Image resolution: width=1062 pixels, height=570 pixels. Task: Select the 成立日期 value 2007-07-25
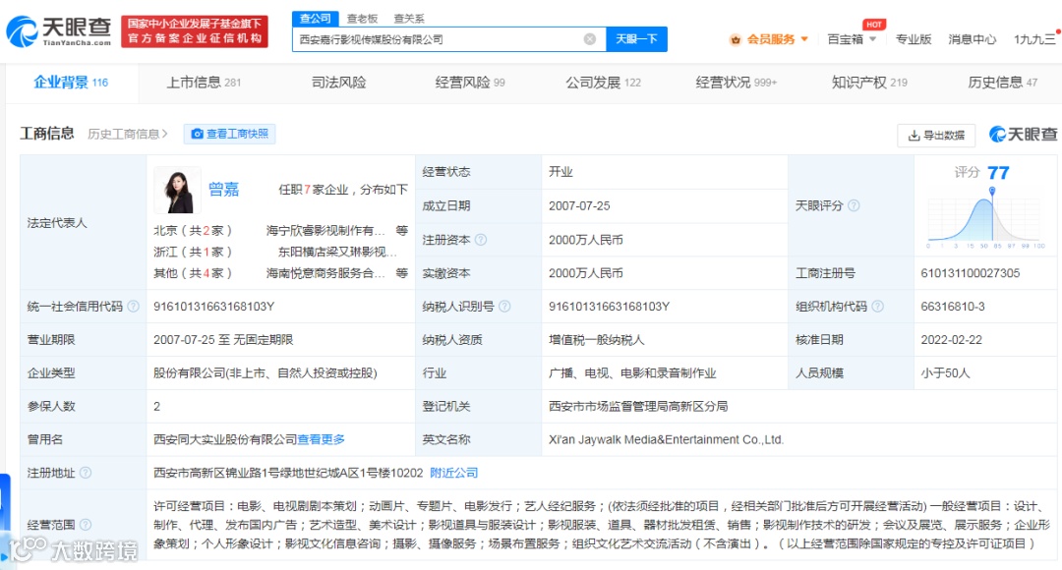pos(579,205)
